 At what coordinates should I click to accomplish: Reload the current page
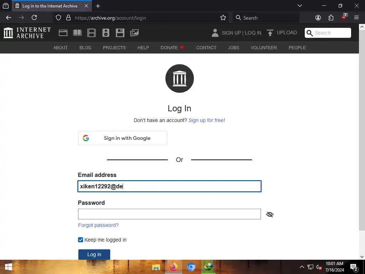pos(34,17)
